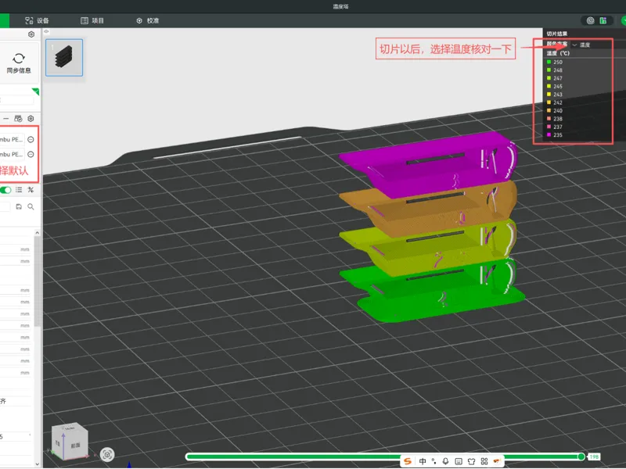This screenshot has width=626, height=469.
Task: Click the spiral filament icon in top bar
Action: click(x=591, y=21)
